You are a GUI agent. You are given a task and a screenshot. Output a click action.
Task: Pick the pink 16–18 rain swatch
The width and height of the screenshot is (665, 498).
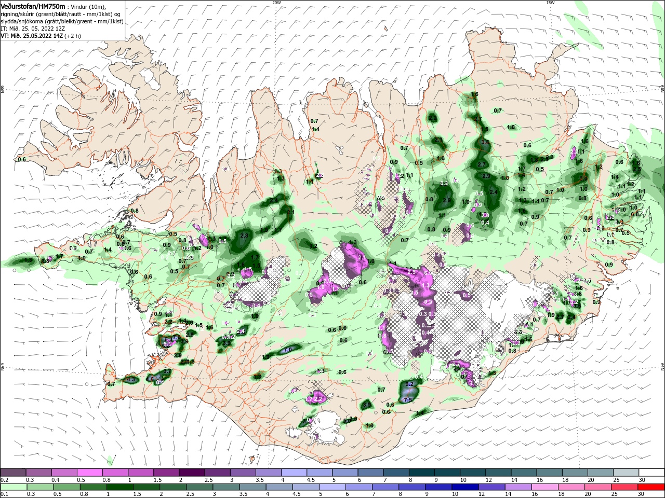(545, 487)
